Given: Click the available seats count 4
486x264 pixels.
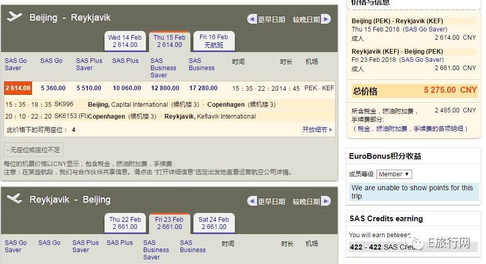Looking at the screenshot, I should 73,130.
